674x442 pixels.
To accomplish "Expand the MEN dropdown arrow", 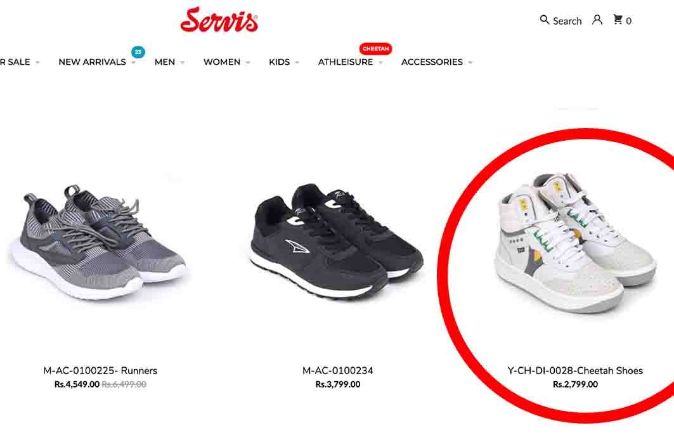I will (182, 62).
